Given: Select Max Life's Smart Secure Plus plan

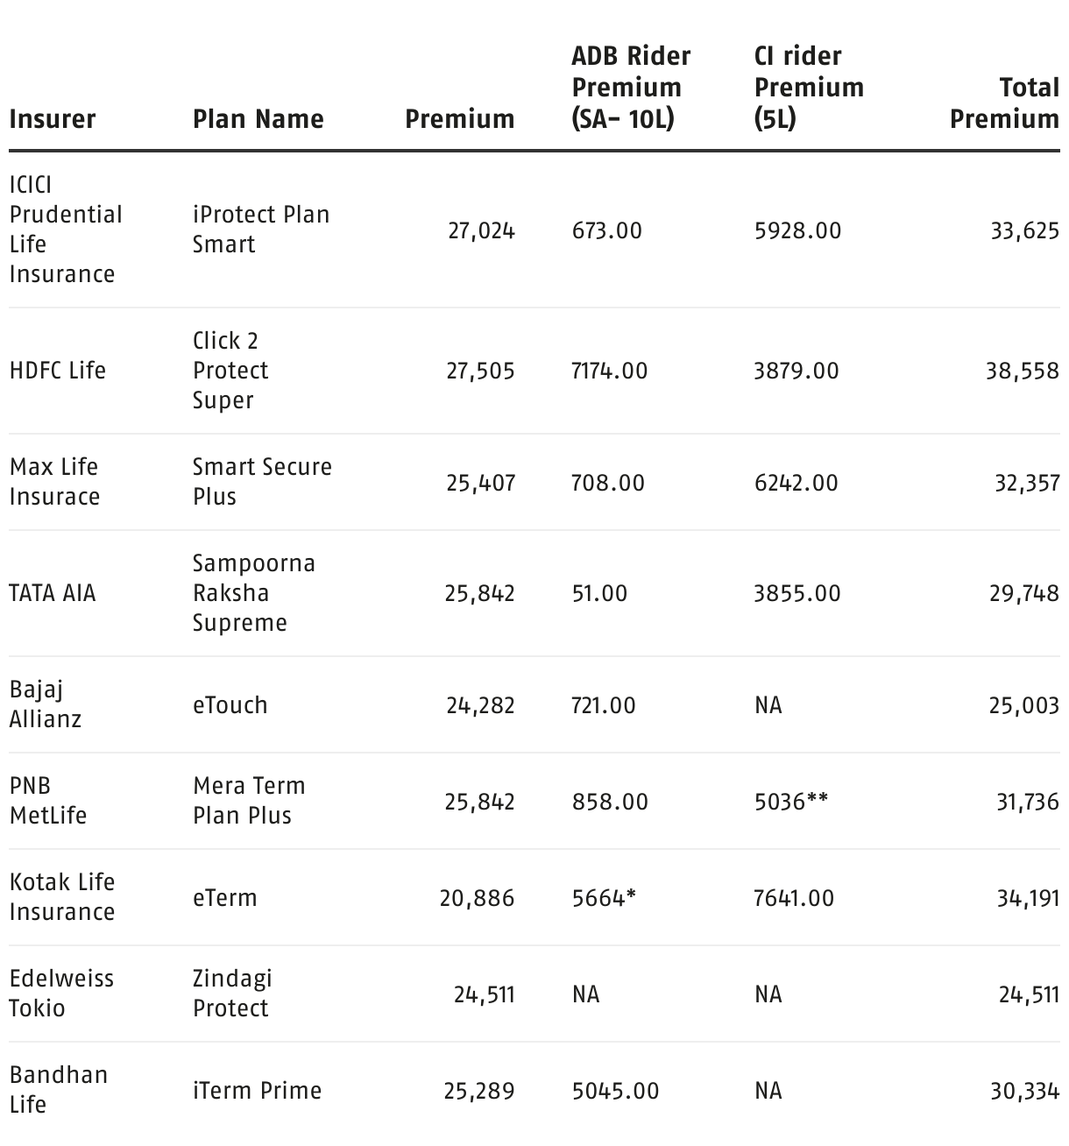Looking at the screenshot, I should (x=262, y=481).
